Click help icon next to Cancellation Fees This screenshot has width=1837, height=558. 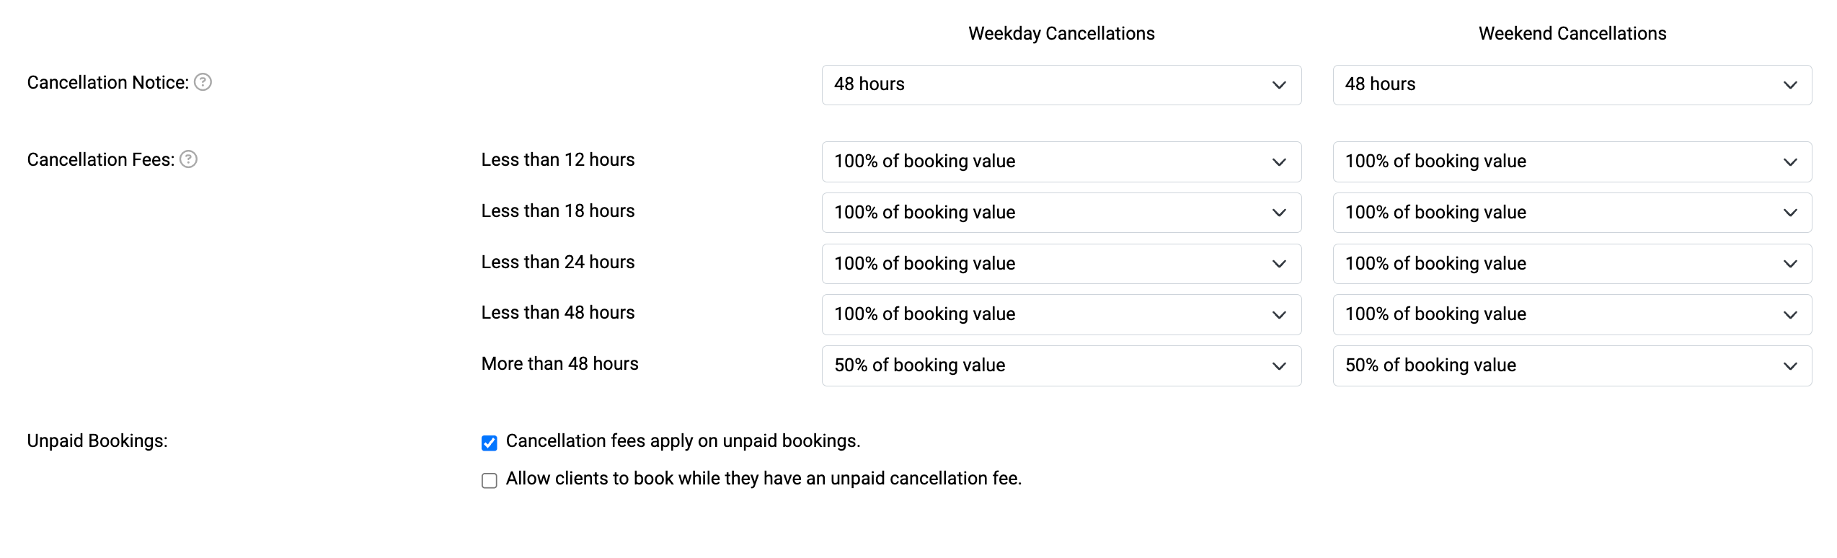click(188, 159)
